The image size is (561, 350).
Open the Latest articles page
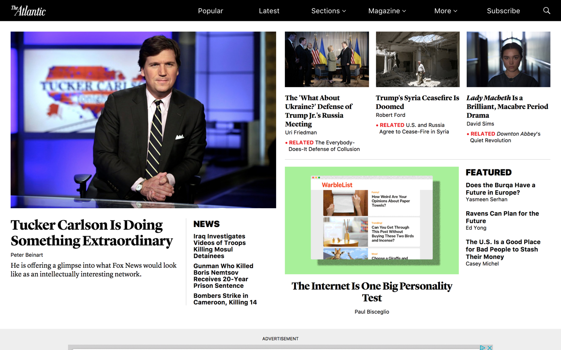269,11
